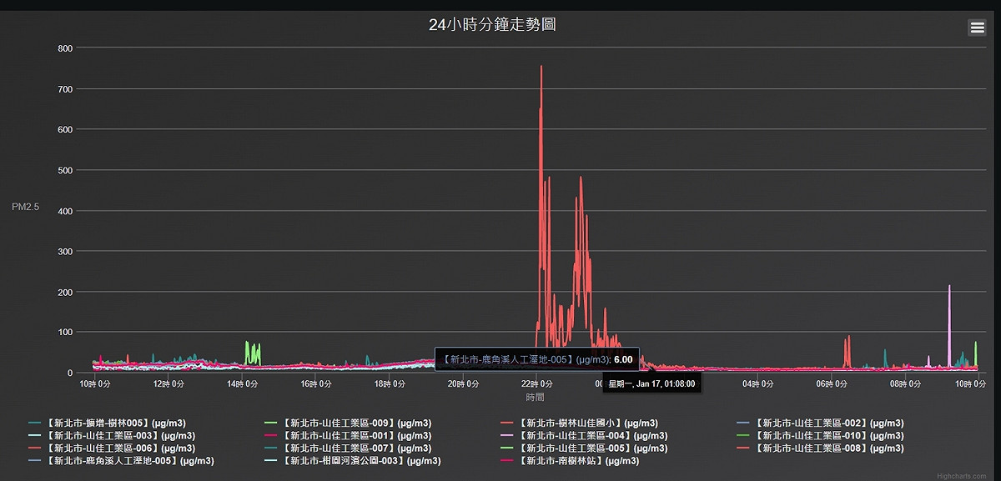Click the 300 y-axis label
1001x481 pixels.
(x=65, y=251)
